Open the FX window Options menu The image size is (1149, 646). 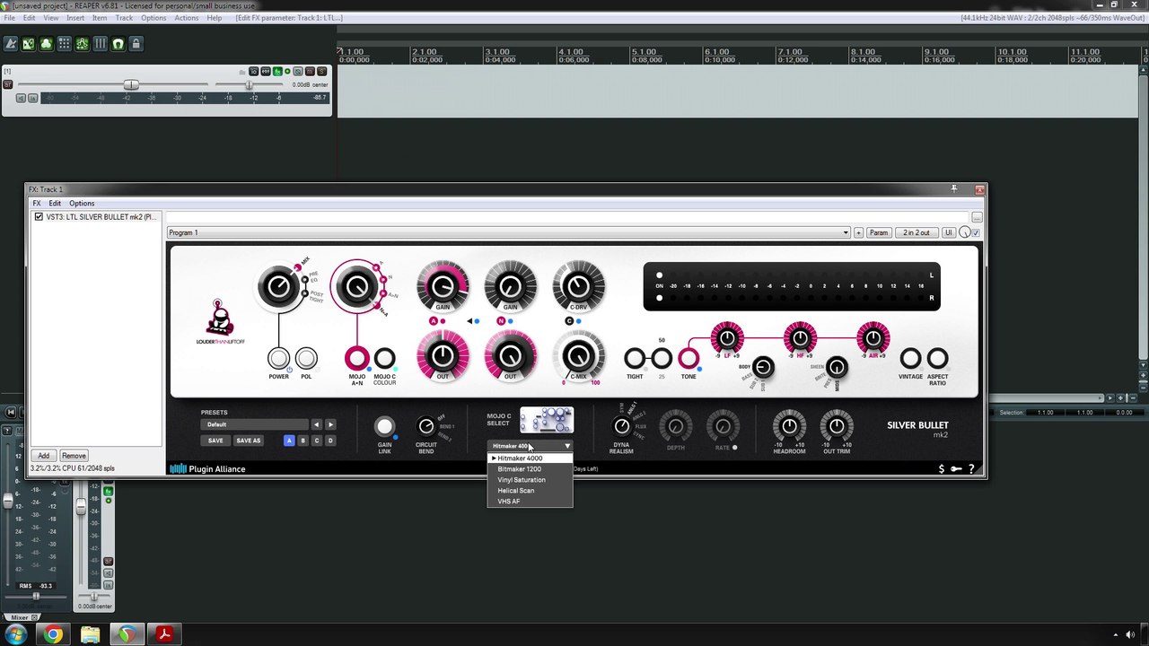[x=82, y=204]
